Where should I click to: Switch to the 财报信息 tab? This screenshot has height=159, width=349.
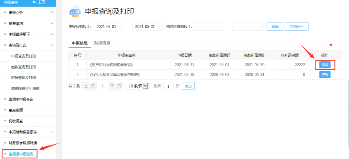pyautogui.click(x=102, y=43)
